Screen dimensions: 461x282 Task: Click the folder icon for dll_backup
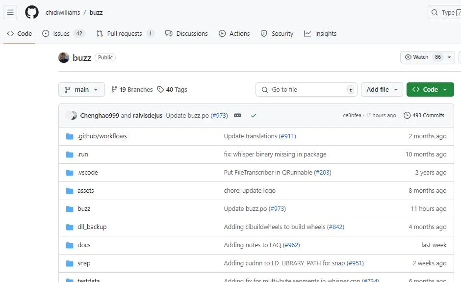(x=70, y=227)
